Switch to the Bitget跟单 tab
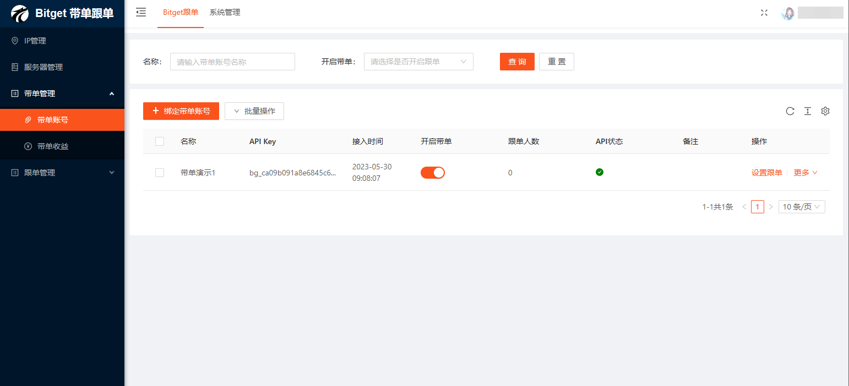The image size is (849, 386). coord(181,12)
